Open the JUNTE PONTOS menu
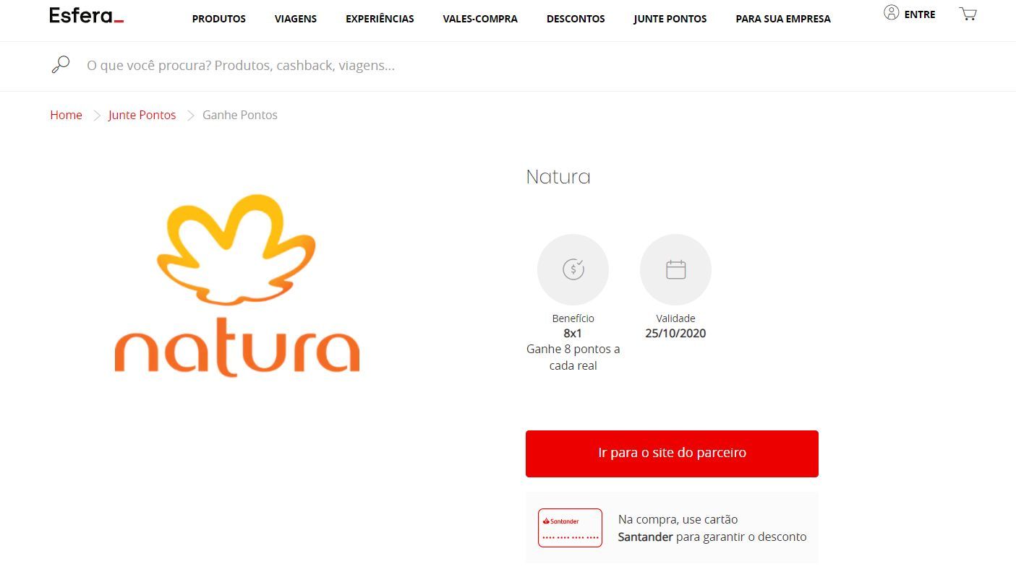Image resolution: width=1016 pixels, height=577 pixels. [670, 19]
